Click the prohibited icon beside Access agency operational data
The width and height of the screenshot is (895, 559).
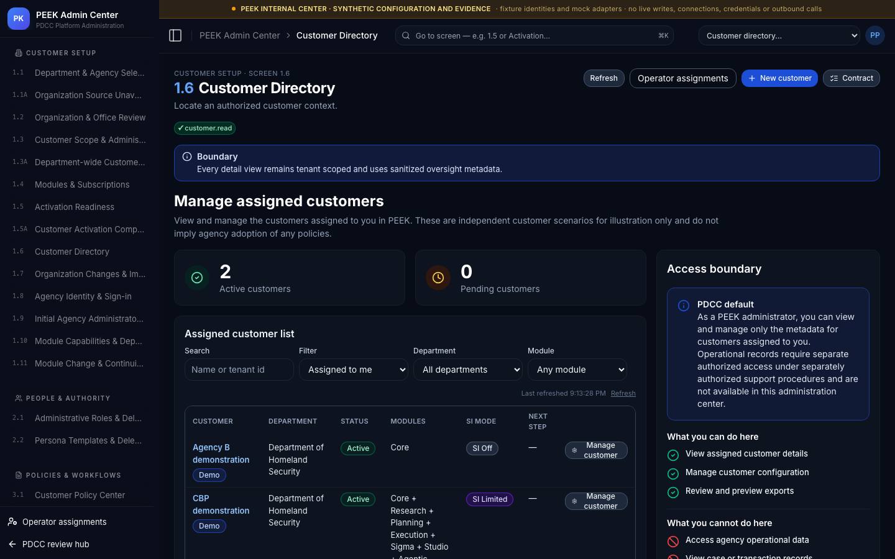click(673, 541)
